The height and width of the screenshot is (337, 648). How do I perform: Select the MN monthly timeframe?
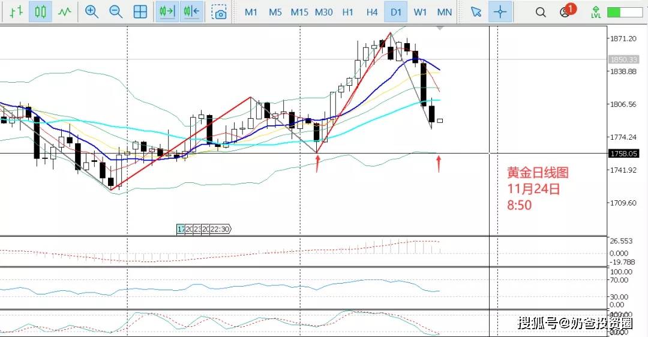click(444, 13)
